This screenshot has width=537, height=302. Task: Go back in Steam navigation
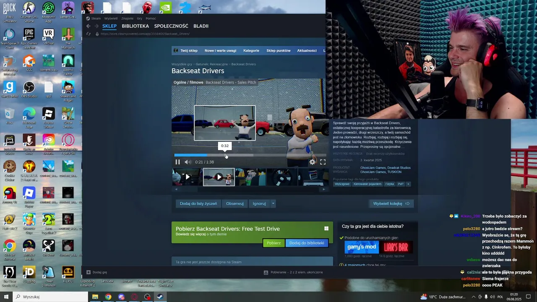click(88, 26)
